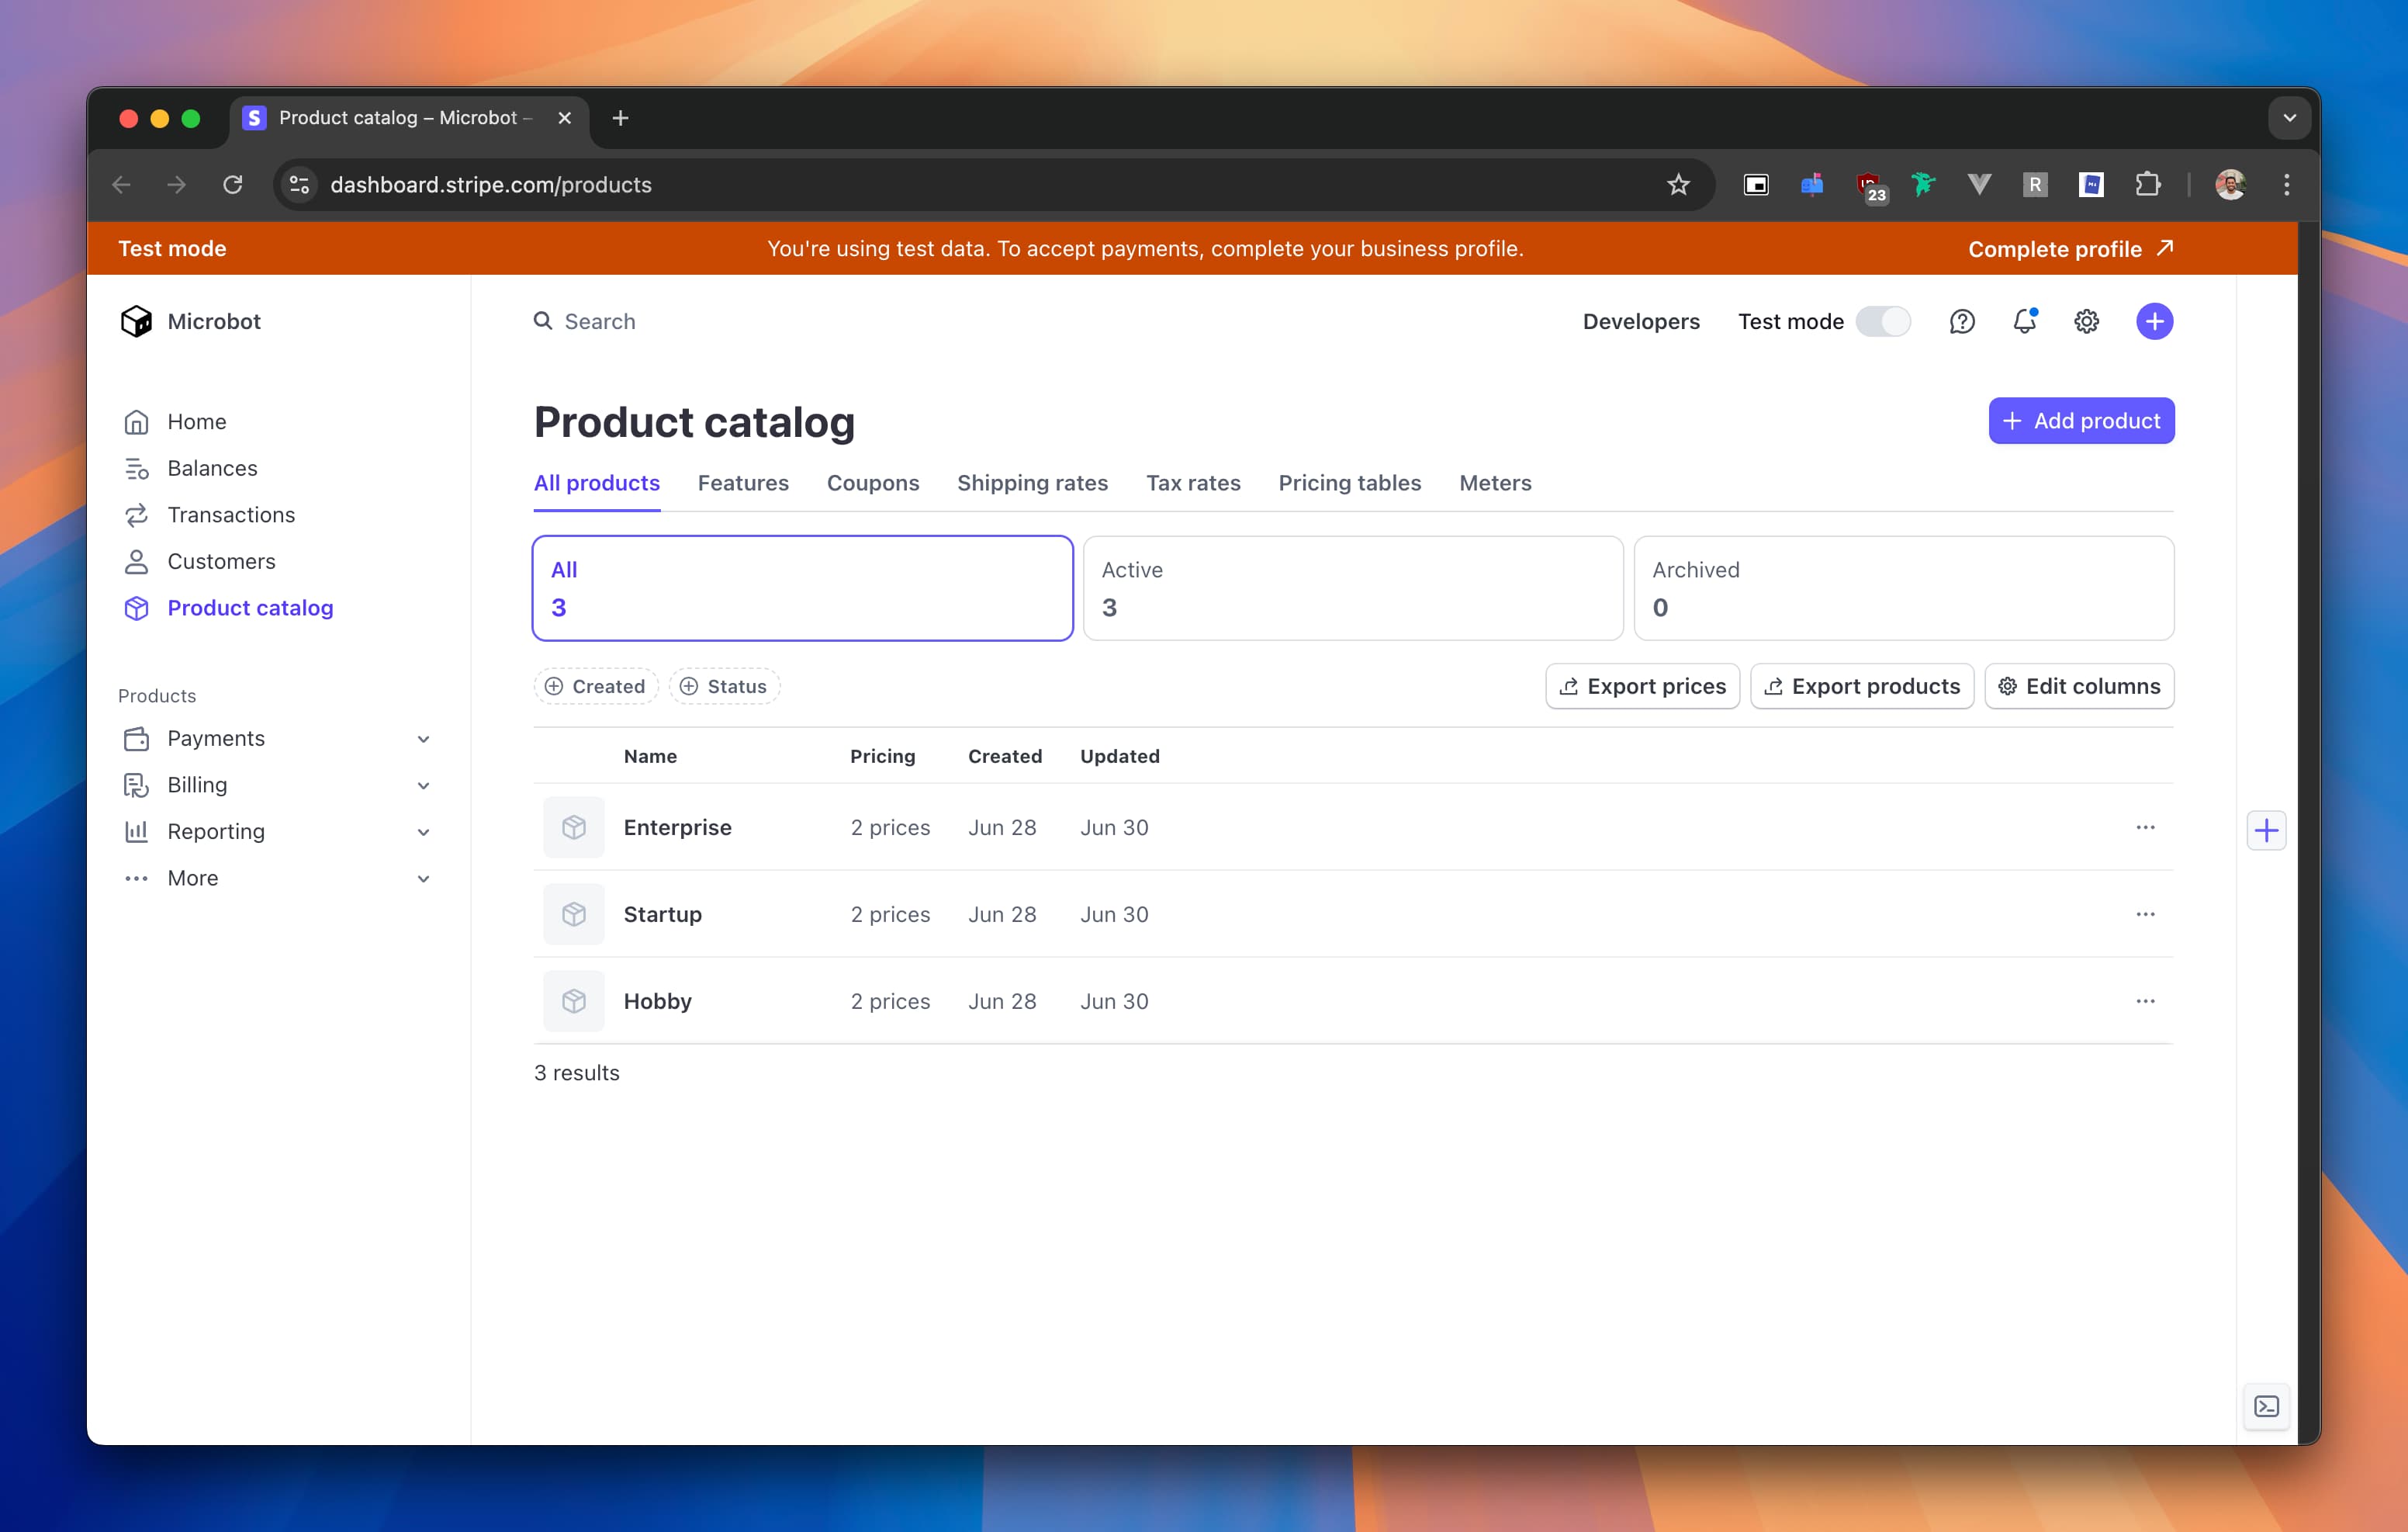Create something new with the plus icon

click(x=2155, y=321)
